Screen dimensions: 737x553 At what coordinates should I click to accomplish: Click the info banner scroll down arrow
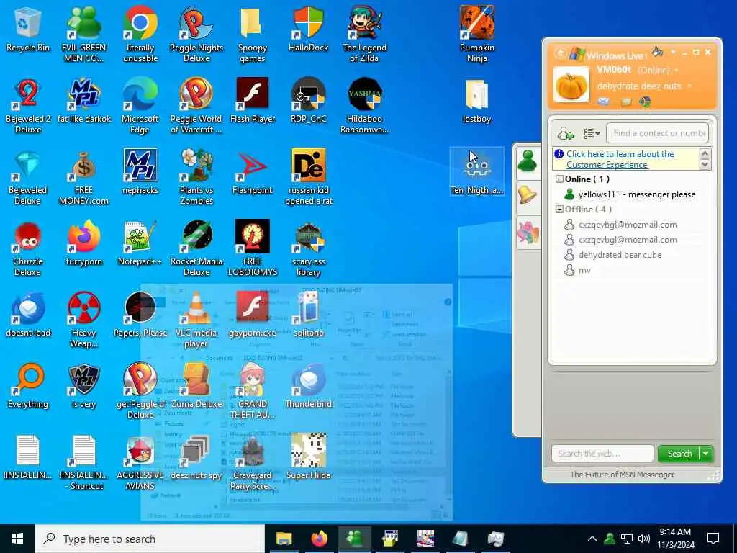point(705,165)
